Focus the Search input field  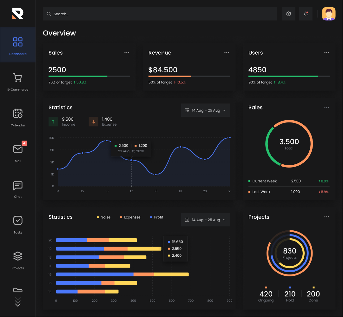[x=160, y=14]
